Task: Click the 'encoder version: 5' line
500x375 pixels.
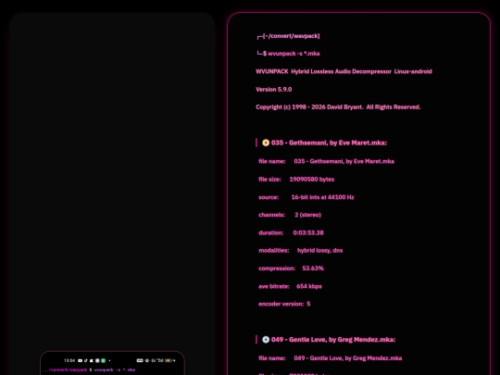Action: click(x=284, y=304)
